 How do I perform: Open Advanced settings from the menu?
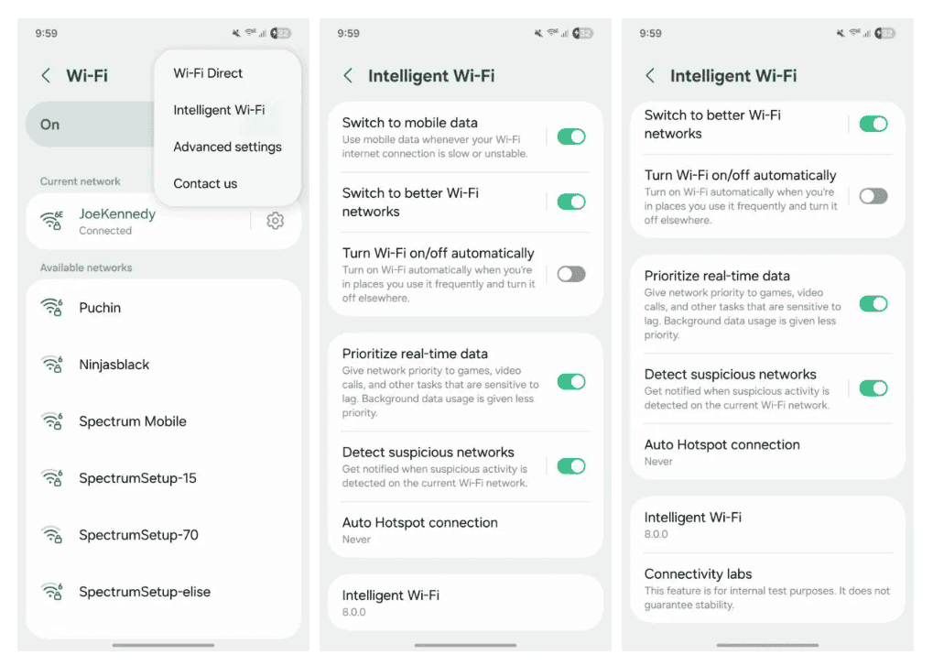(x=227, y=147)
